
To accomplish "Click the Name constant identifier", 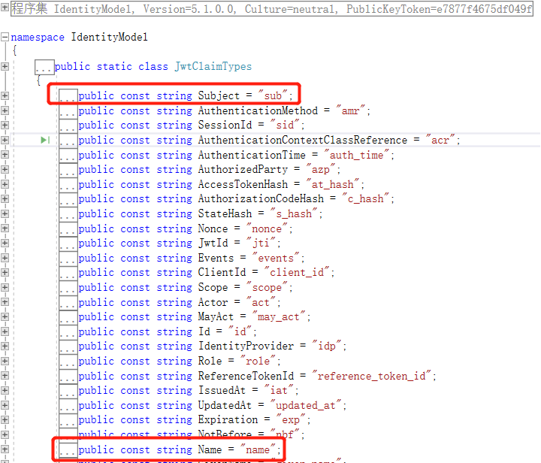I will tap(210, 449).
